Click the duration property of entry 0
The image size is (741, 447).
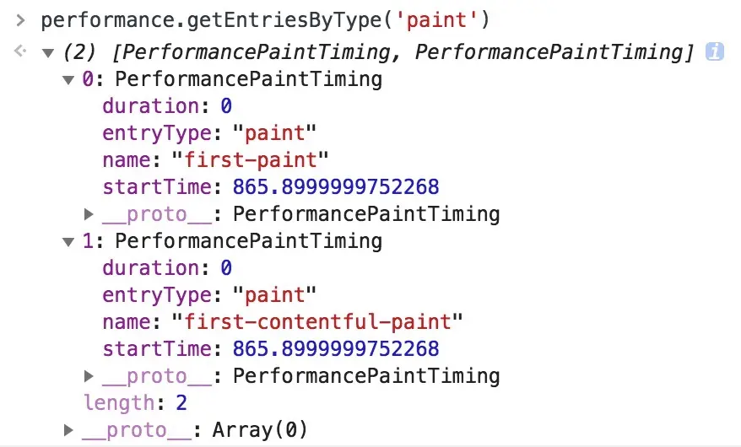pos(167,105)
